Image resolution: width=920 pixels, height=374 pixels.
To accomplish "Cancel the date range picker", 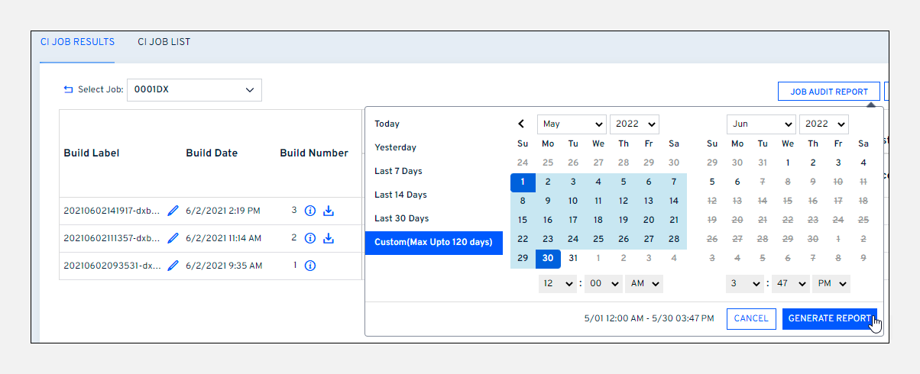I will (x=750, y=318).
